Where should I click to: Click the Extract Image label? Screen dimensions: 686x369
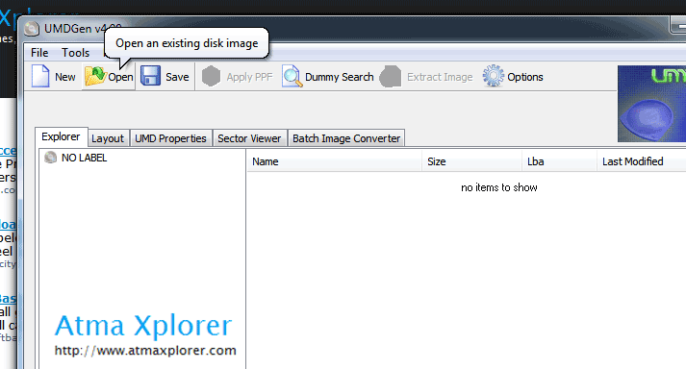pyautogui.click(x=440, y=77)
